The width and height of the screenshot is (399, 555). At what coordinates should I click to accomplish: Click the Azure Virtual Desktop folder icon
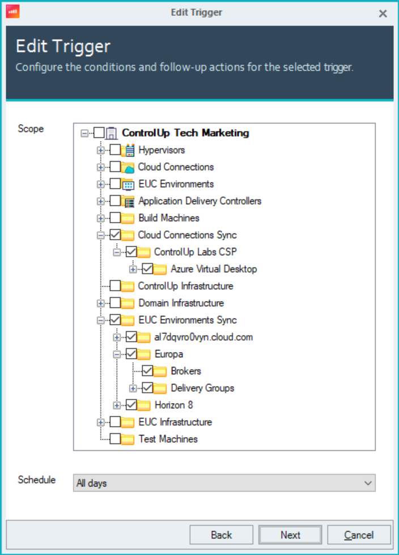[x=160, y=269]
